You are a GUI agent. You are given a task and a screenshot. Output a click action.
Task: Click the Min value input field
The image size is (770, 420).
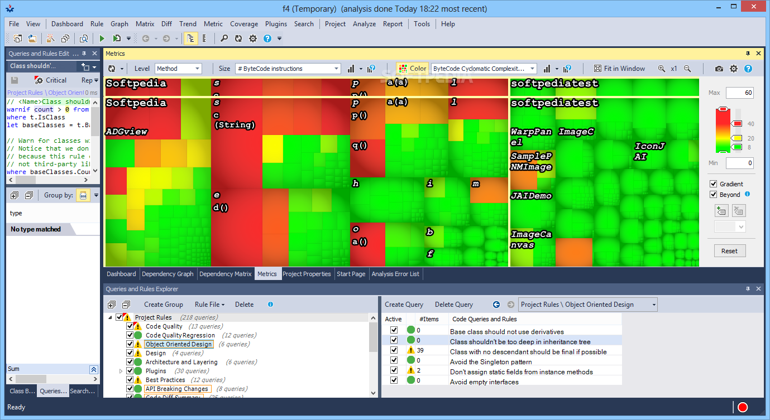[739, 163]
